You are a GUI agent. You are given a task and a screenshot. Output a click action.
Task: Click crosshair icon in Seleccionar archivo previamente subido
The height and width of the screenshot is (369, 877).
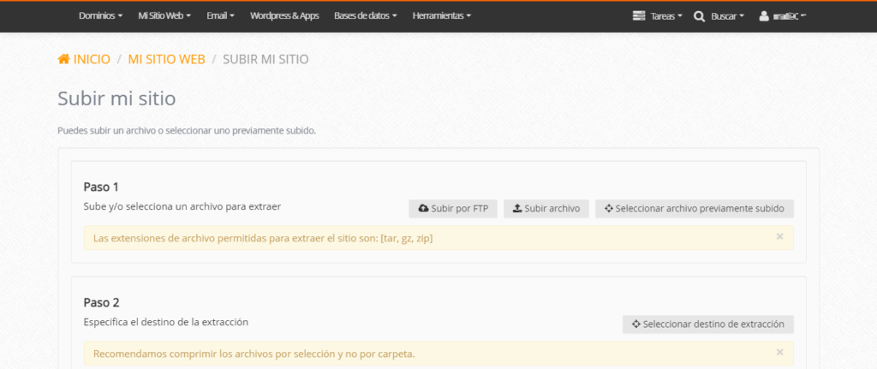click(609, 209)
